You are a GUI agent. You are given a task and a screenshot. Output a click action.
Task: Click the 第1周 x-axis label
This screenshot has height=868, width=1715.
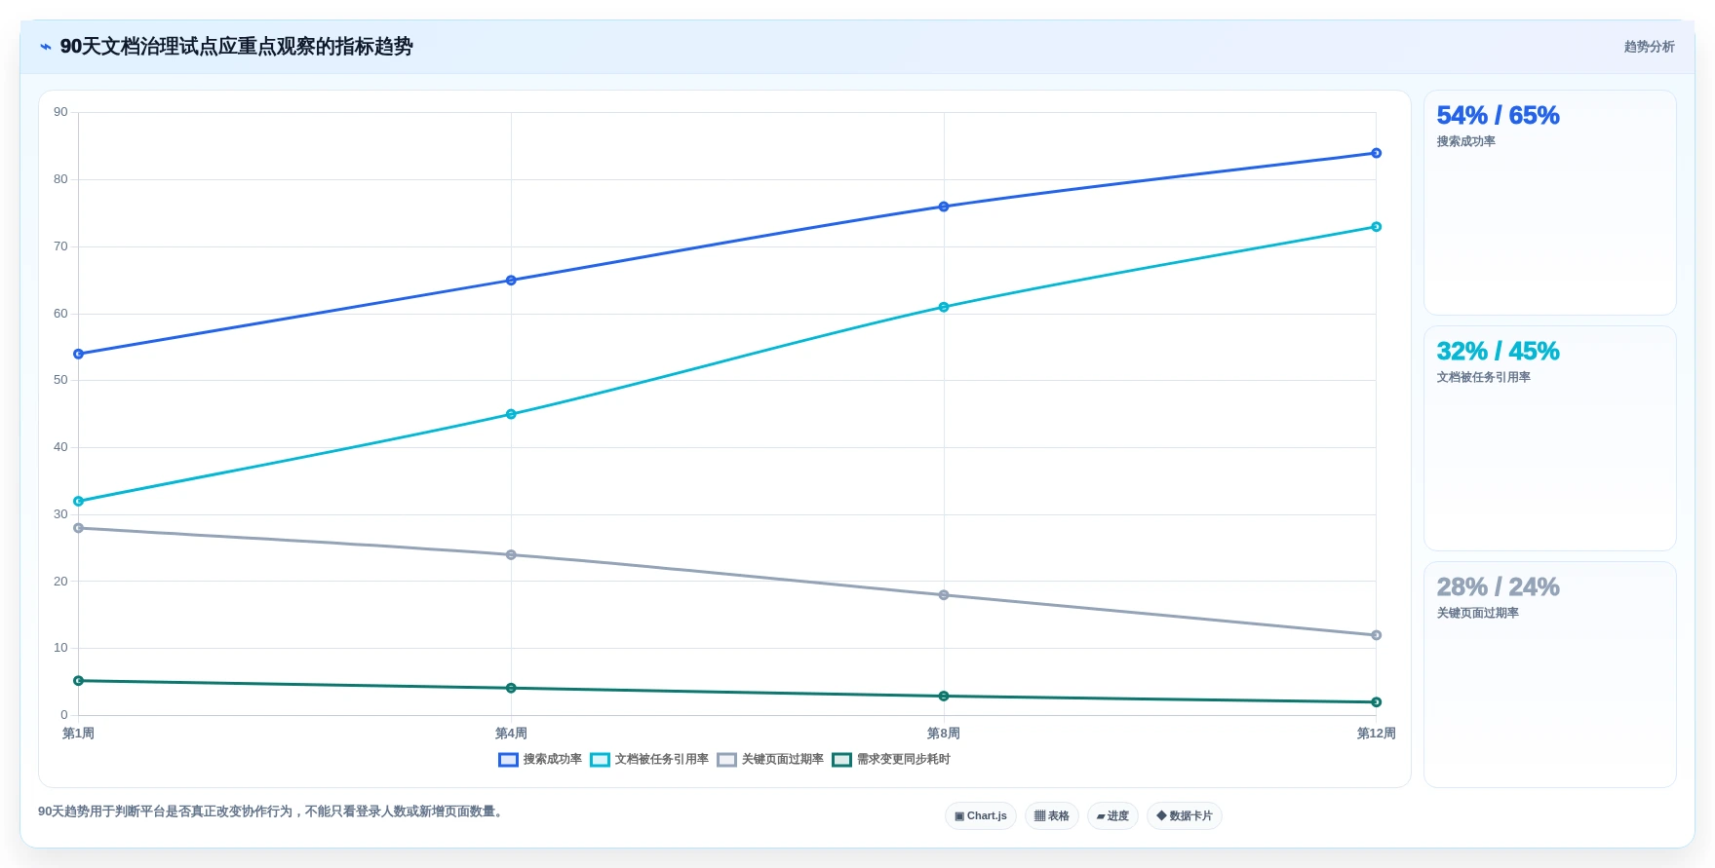point(78,734)
